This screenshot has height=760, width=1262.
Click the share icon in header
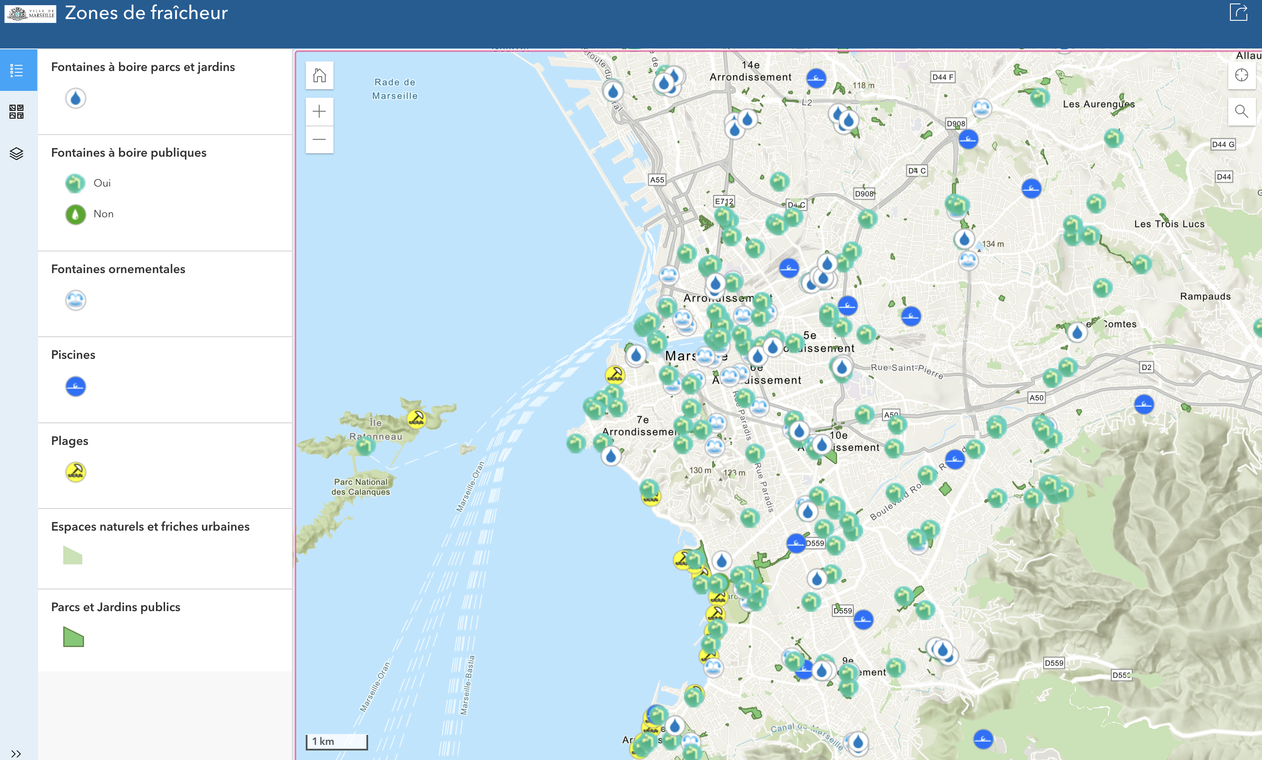tap(1239, 12)
